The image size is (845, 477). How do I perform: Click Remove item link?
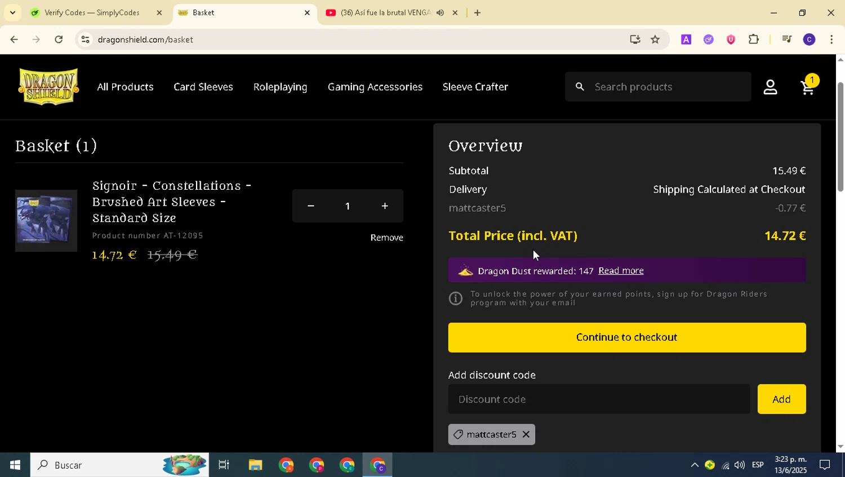tap(386, 238)
